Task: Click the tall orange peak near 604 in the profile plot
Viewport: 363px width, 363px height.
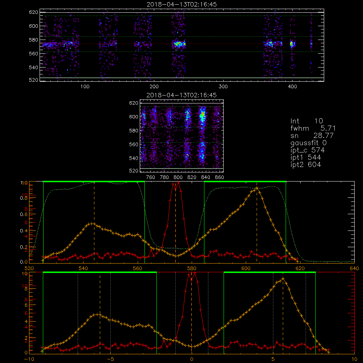Action: (x=257, y=189)
